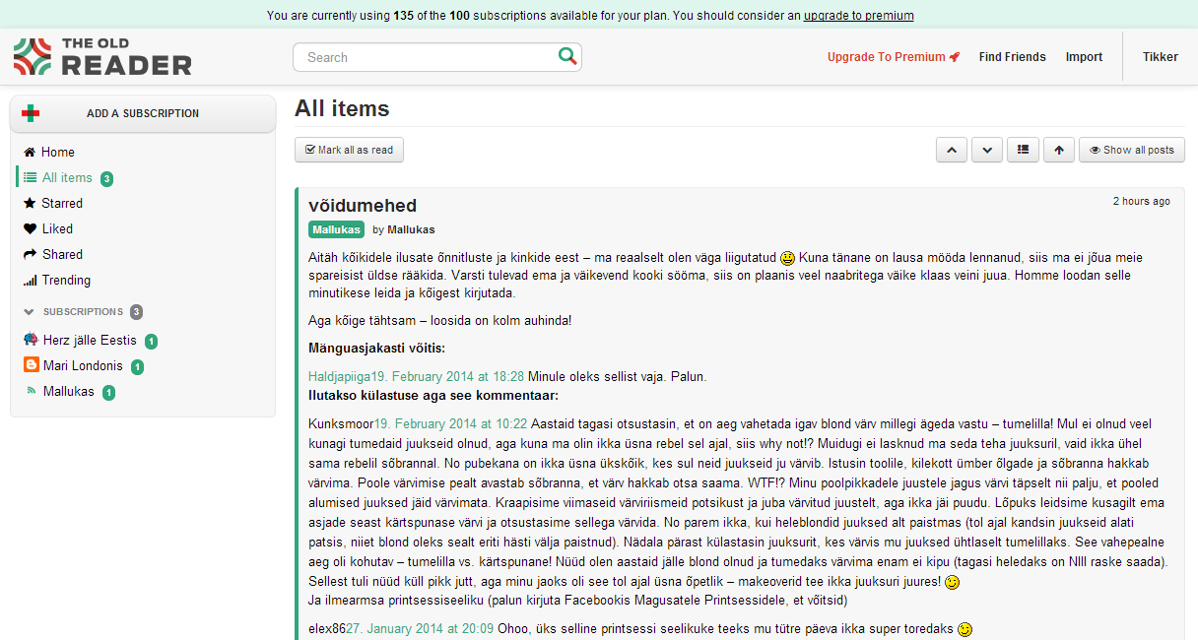The height and width of the screenshot is (640, 1198).
Task: Click the upgrade to premium link in banner
Action: 858,15
